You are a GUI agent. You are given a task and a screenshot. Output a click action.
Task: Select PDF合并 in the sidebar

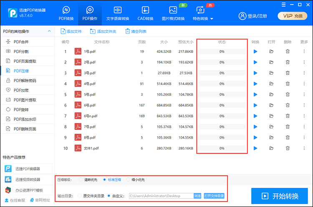pos(28,42)
